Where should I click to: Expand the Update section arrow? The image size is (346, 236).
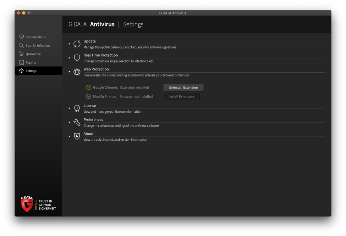[x=69, y=44]
